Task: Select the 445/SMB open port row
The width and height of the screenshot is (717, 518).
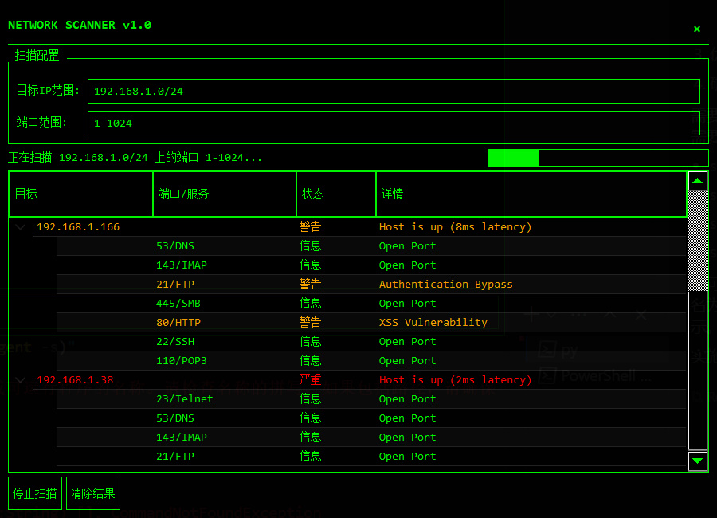Action: point(370,304)
